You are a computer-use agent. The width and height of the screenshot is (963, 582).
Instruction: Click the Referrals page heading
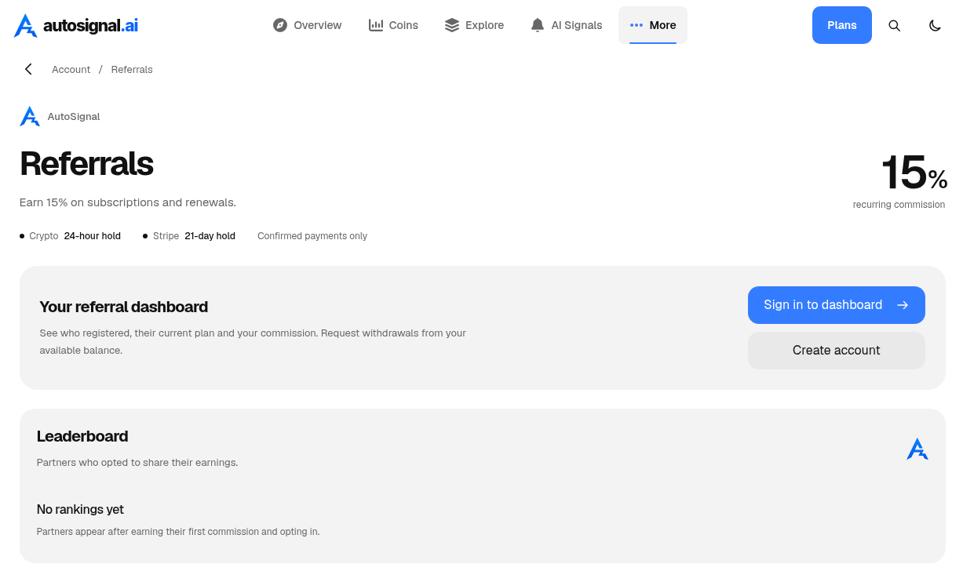tap(86, 164)
